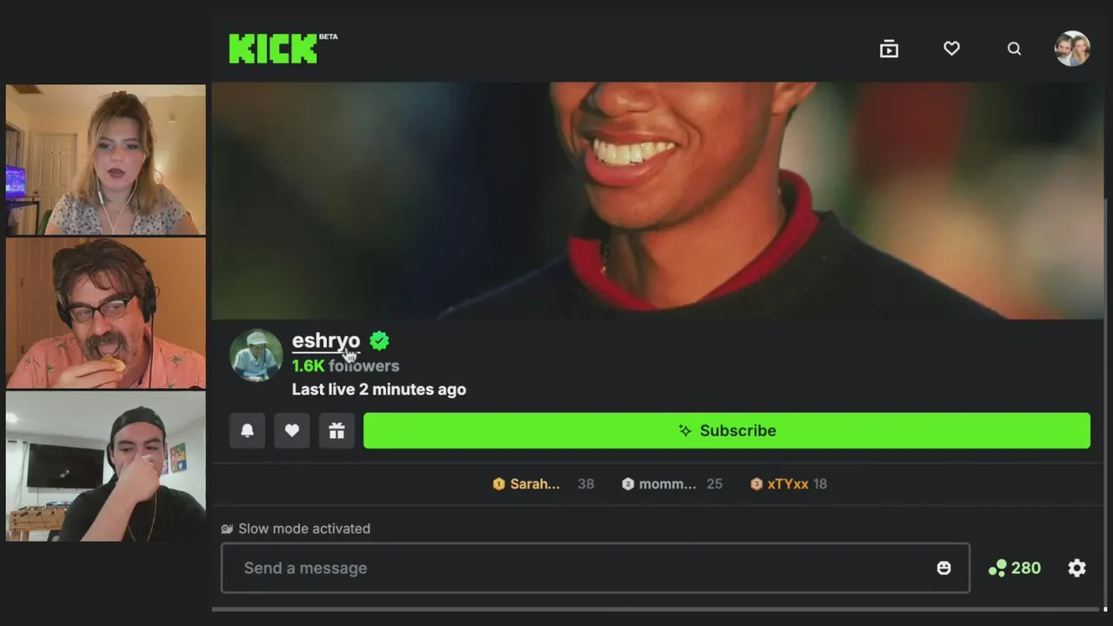Toggle notification bell for eshryo

click(247, 430)
